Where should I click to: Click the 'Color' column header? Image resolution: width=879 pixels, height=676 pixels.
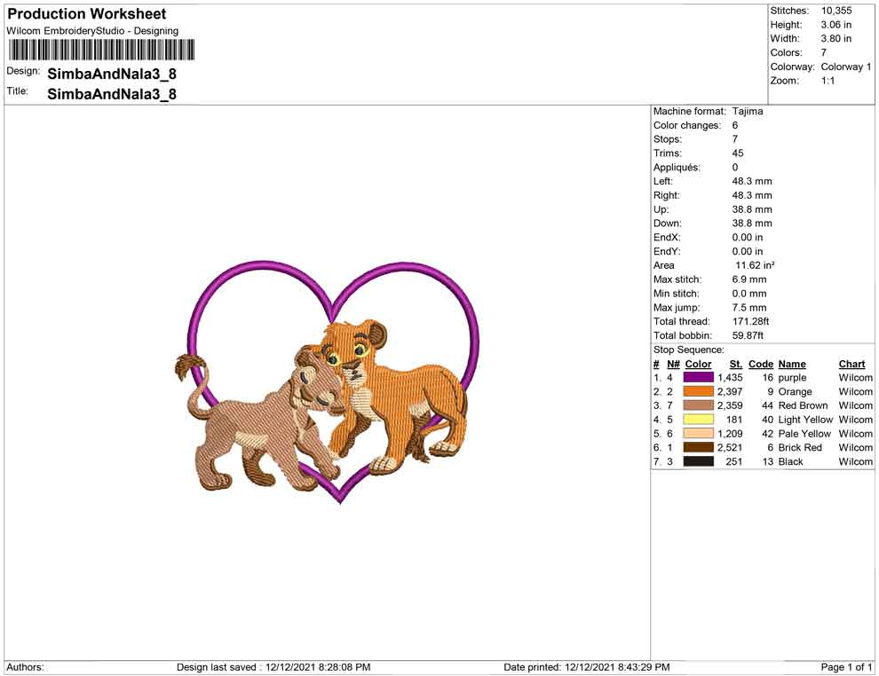point(698,364)
